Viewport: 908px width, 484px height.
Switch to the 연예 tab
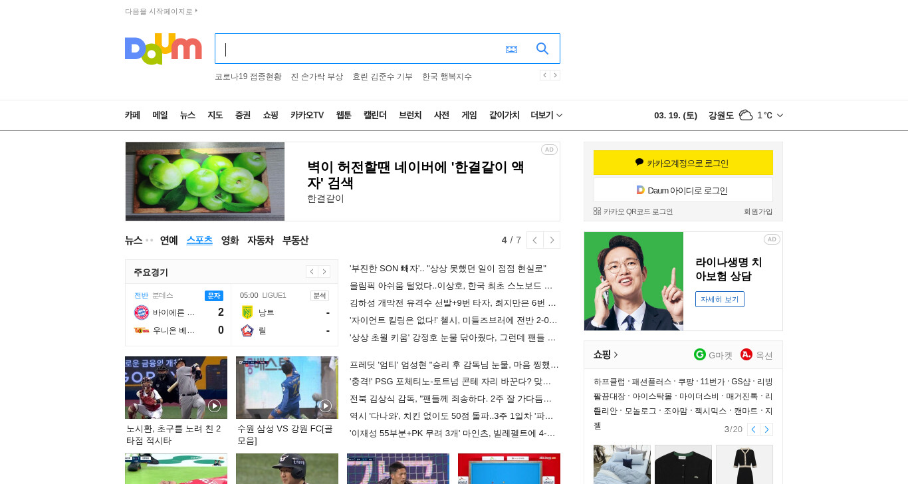click(169, 240)
